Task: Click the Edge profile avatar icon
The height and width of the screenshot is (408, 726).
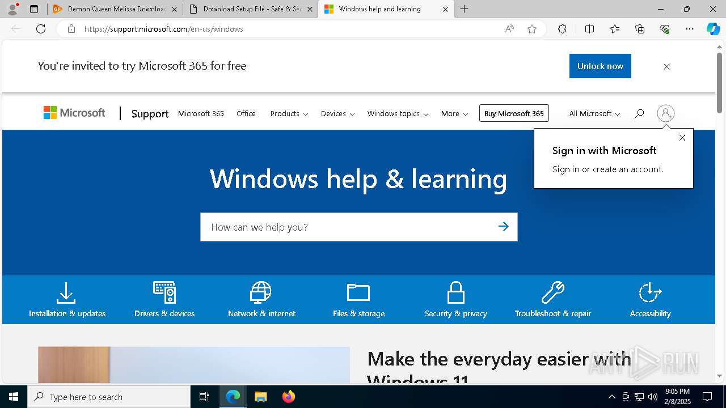Action: point(12,9)
